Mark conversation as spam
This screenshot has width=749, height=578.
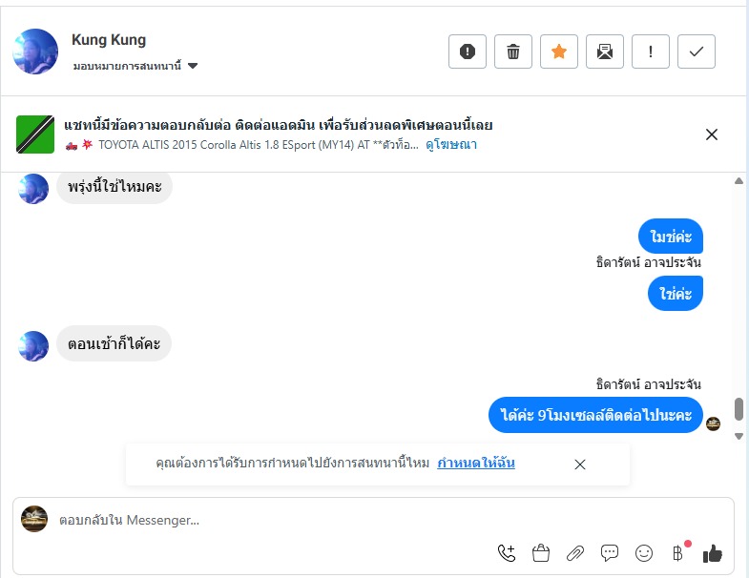click(468, 52)
